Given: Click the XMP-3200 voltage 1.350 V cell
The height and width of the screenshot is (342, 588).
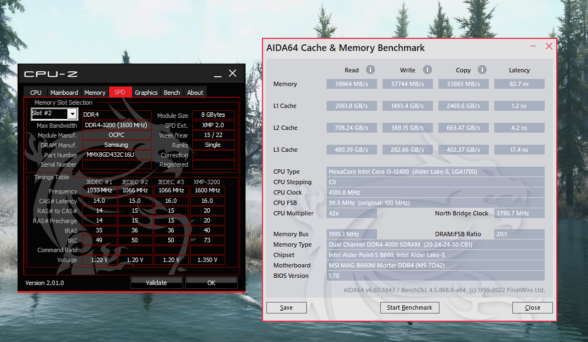Looking at the screenshot, I should (207, 260).
